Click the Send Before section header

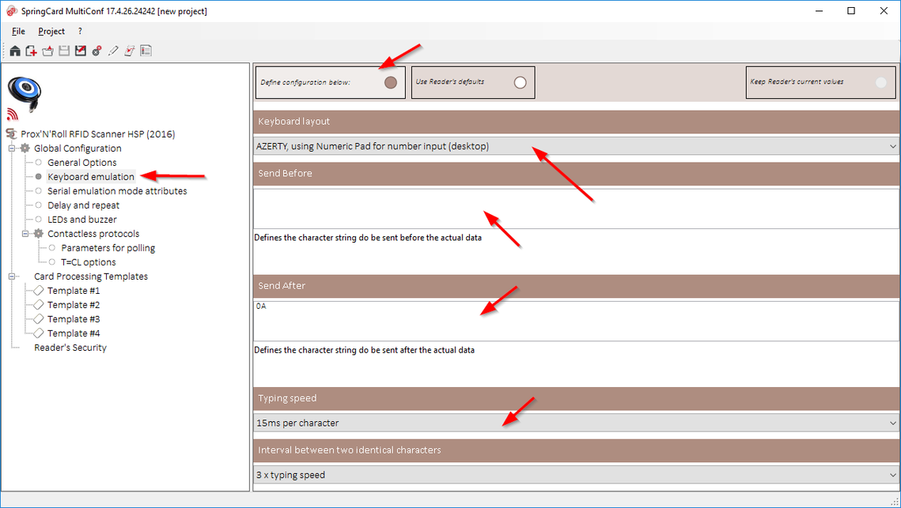pyautogui.click(x=576, y=173)
